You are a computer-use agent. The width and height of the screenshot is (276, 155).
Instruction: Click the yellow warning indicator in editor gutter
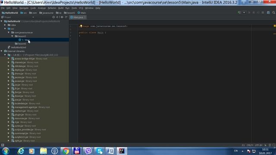(x=275, y=26)
